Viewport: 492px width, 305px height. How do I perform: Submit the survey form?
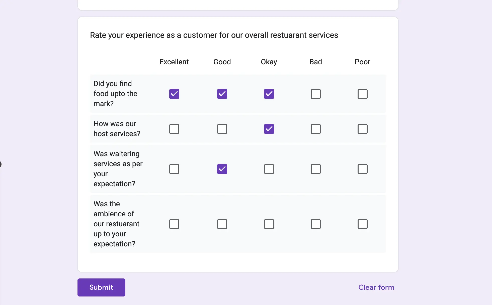point(101,287)
